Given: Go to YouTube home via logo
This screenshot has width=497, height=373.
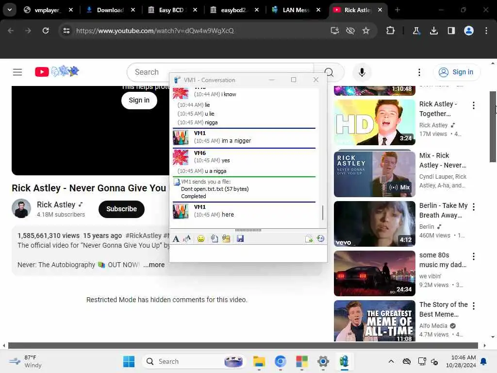Looking at the screenshot, I should click(x=57, y=72).
